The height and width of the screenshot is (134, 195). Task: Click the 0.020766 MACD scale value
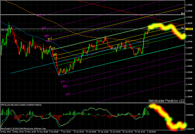(189, 104)
